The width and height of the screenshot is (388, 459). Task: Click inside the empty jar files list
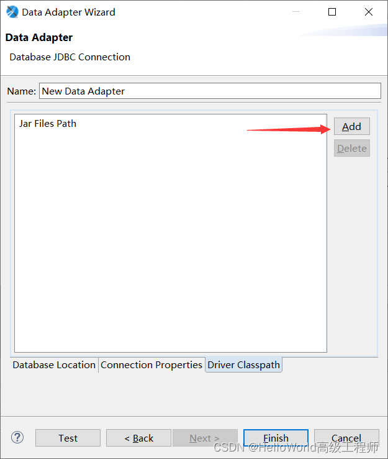click(171, 240)
